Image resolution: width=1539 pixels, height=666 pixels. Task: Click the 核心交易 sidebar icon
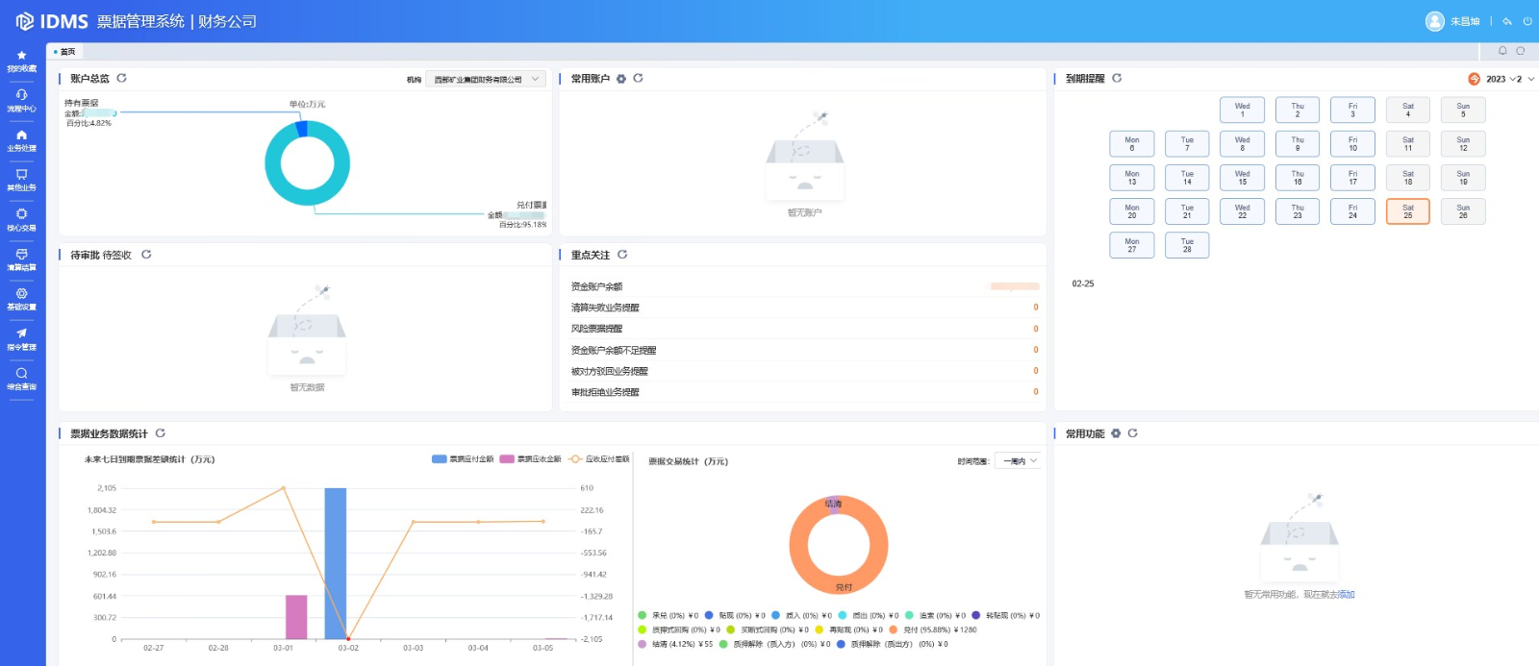21,219
